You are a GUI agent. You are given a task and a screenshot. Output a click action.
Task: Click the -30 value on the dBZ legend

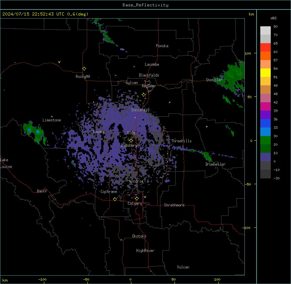(276, 178)
